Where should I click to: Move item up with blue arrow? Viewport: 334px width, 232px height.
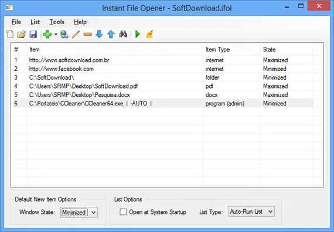click(111, 34)
